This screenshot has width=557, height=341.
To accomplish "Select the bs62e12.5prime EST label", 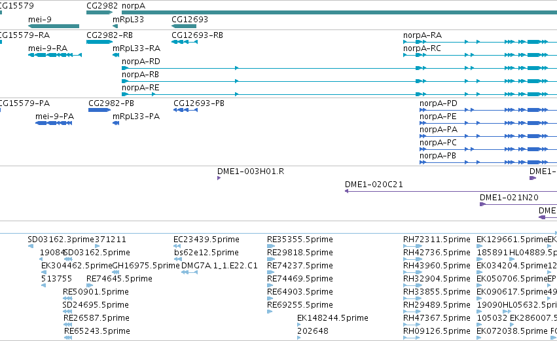I will point(206,253).
